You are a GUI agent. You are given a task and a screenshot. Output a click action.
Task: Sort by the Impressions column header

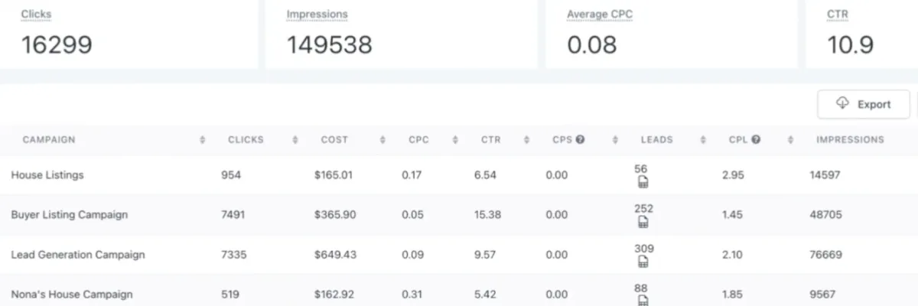(850, 140)
